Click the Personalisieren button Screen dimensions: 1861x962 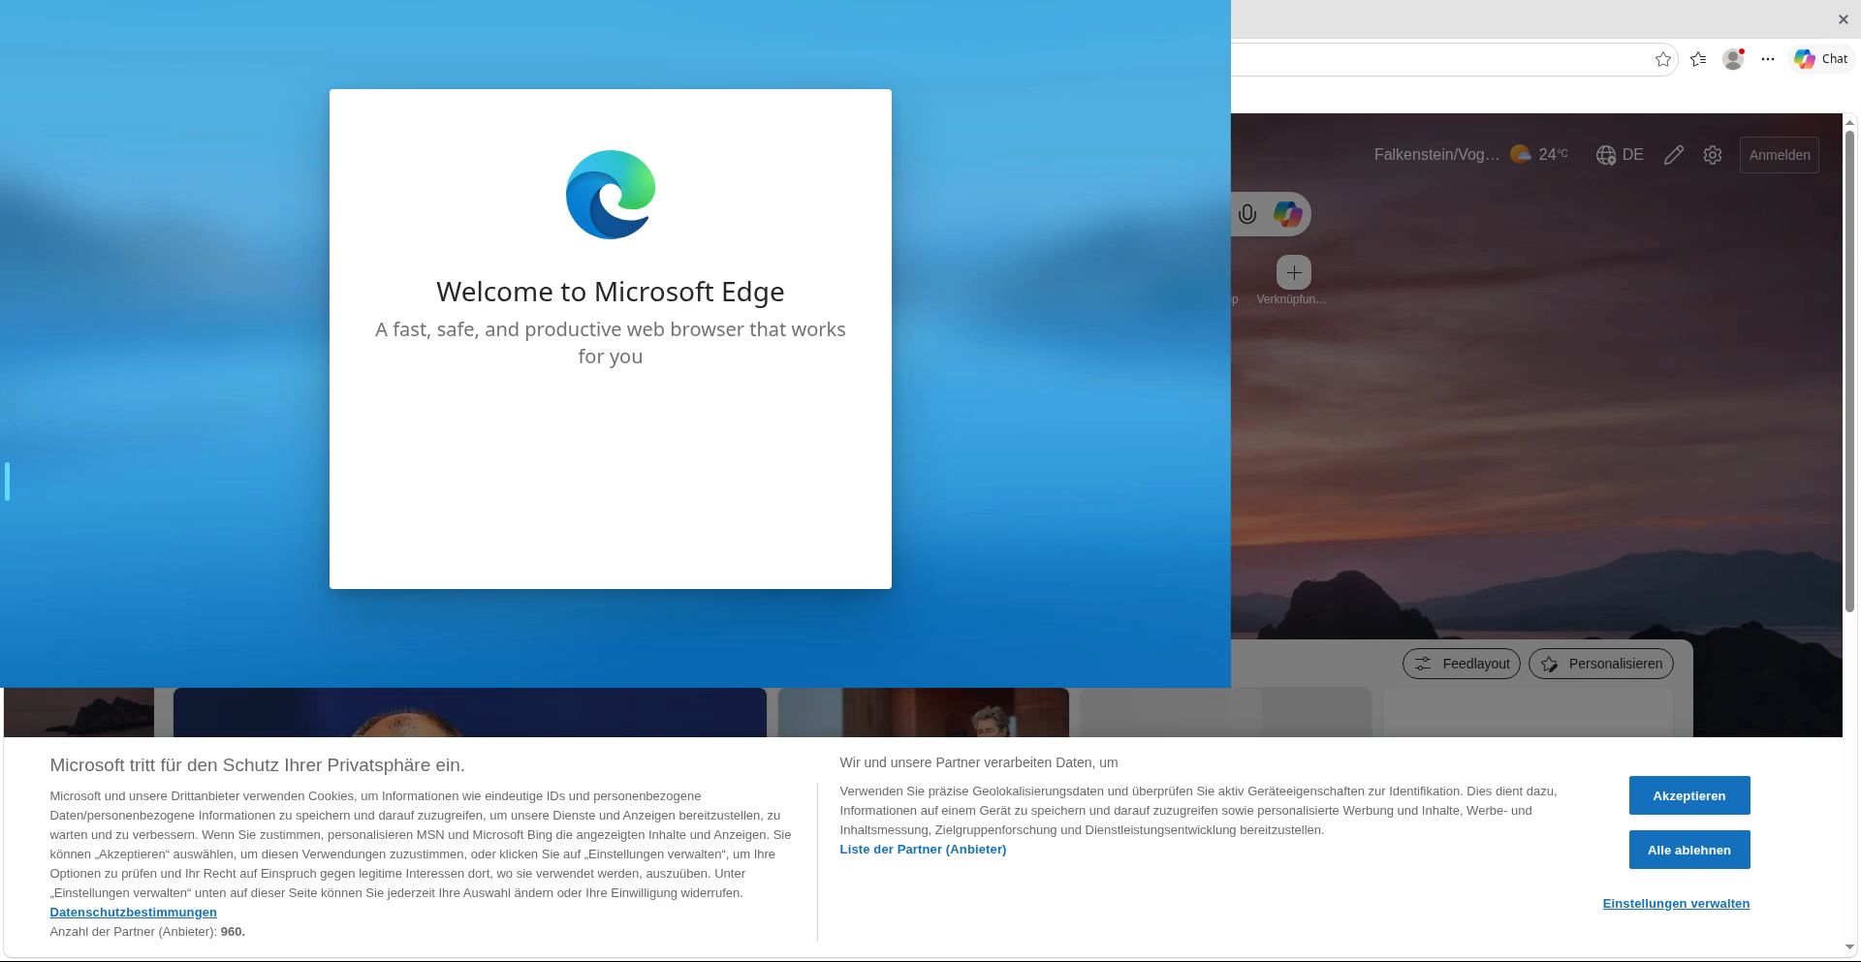click(1601, 664)
